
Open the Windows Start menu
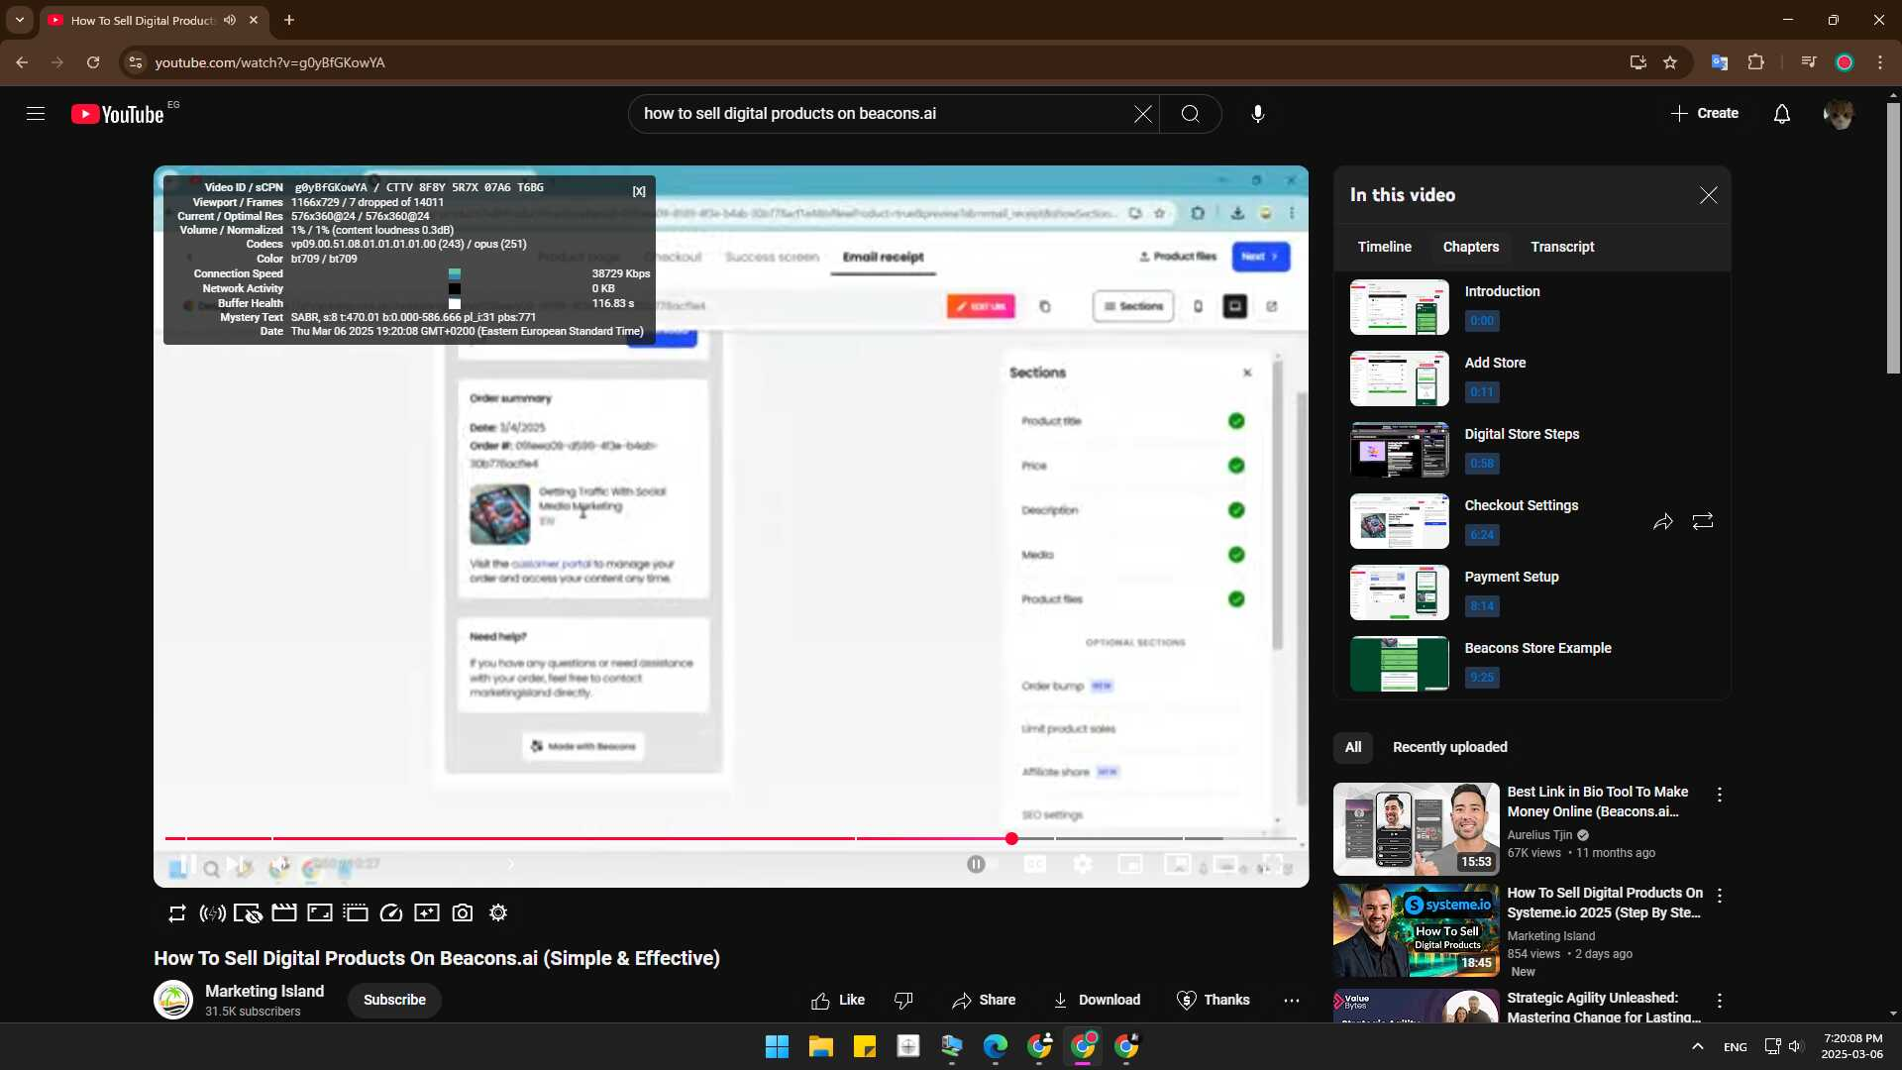[x=778, y=1046]
